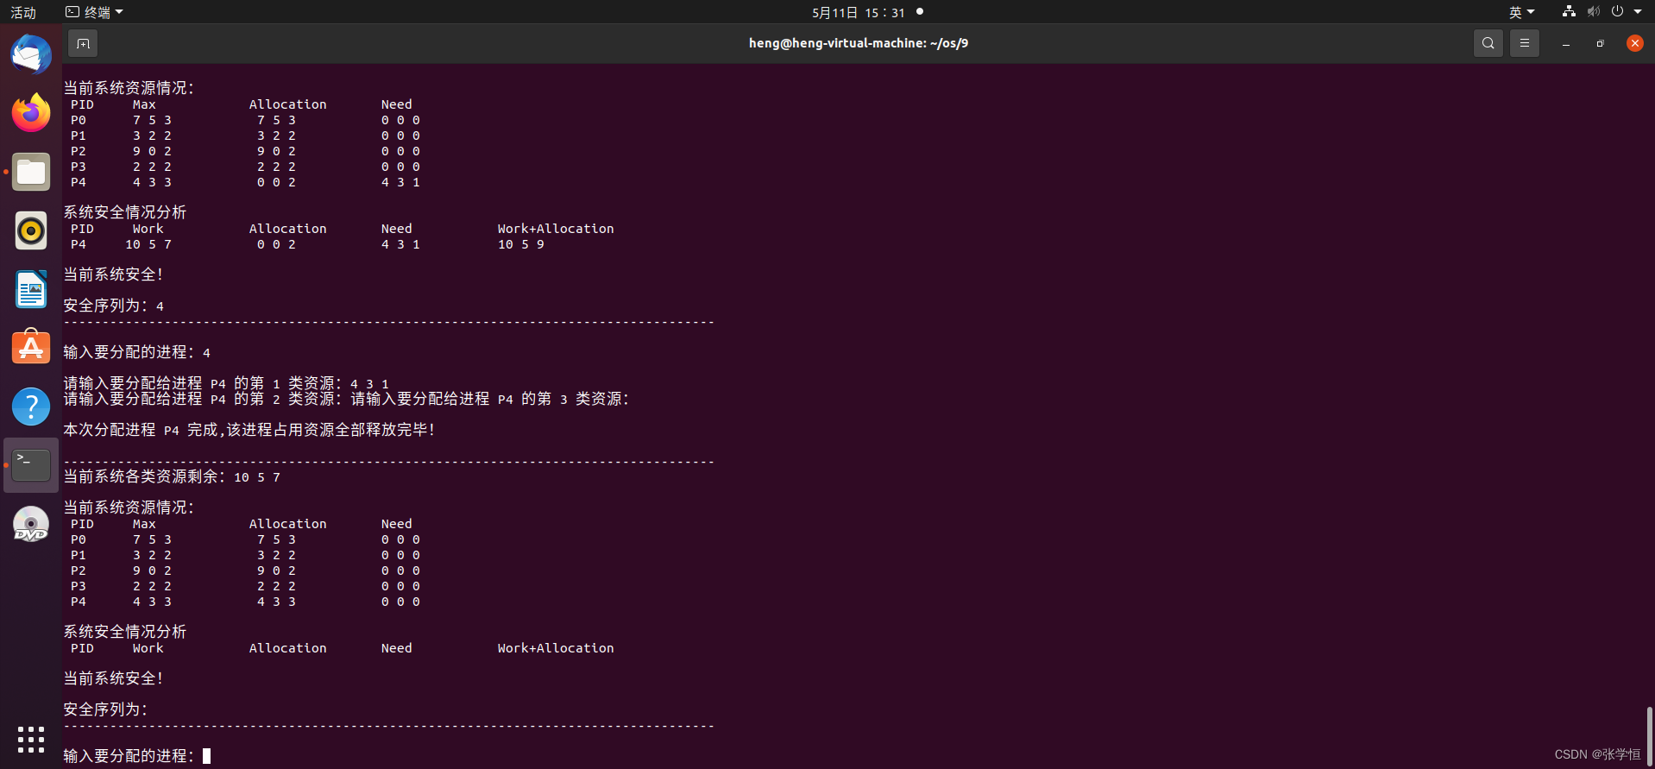Click the window title heng@heng-virtual-machine: ~/os/9
The height and width of the screenshot is (769, 1655).
(x=859, y=43)
